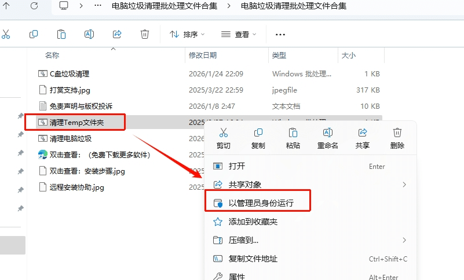The image size is (464, 280).
Task: Select 共享对象 in the context menu
Action: (310, 185)
